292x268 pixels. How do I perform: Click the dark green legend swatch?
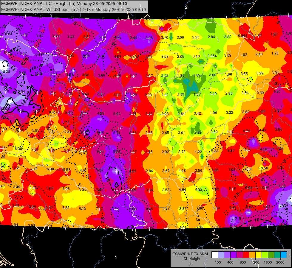point(271,255)
